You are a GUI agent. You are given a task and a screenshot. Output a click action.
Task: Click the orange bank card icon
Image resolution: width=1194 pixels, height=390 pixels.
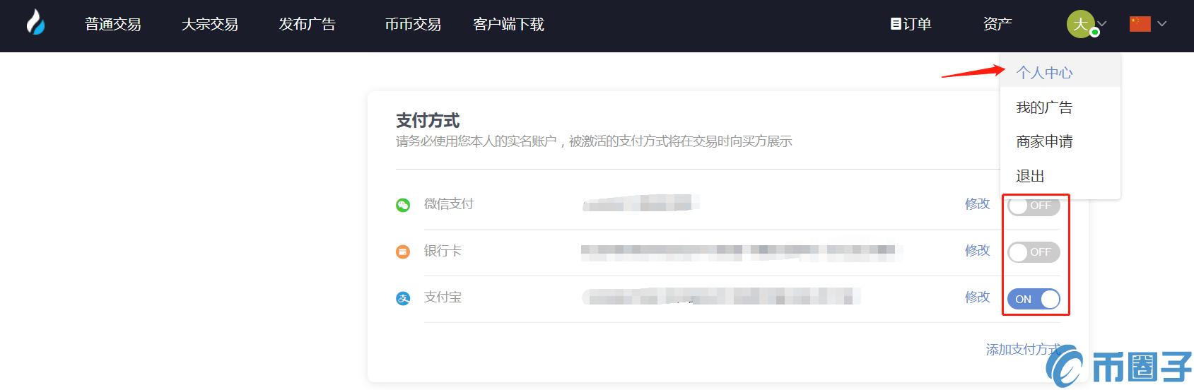[x=403, y=252]
